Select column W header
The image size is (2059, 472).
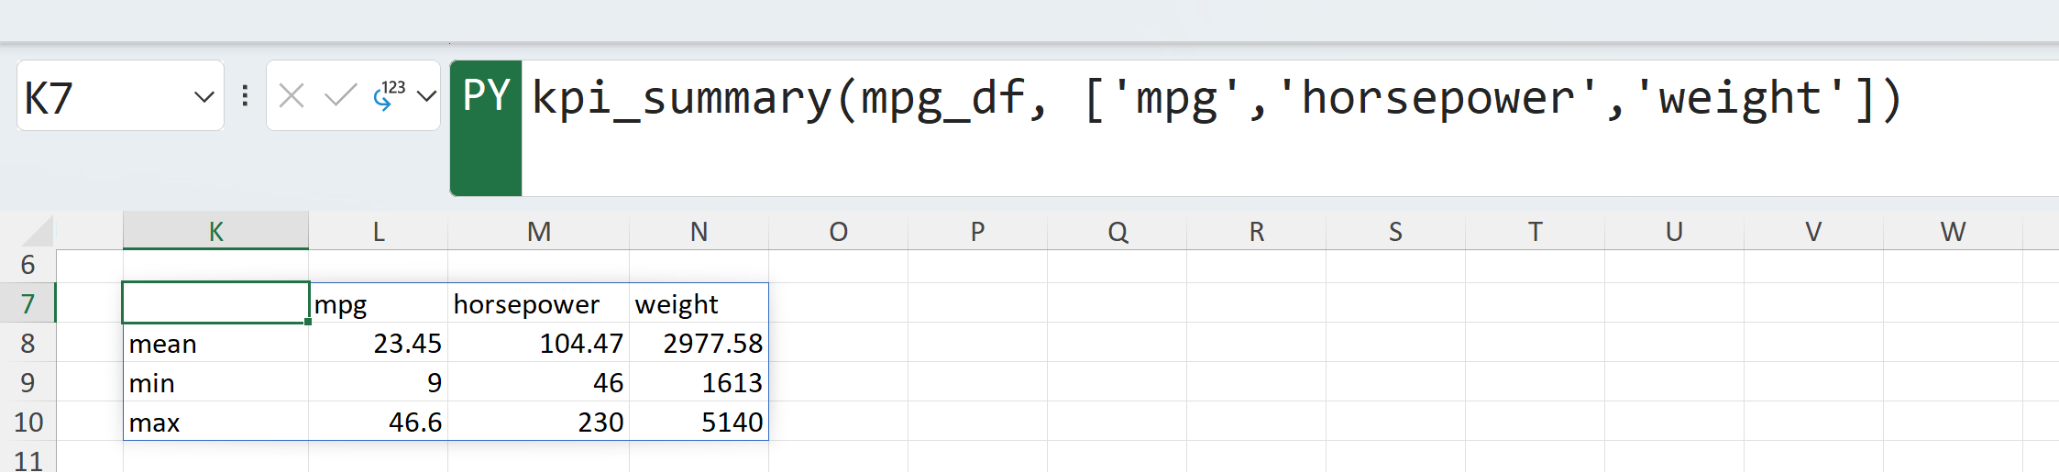coord(1952,231)
